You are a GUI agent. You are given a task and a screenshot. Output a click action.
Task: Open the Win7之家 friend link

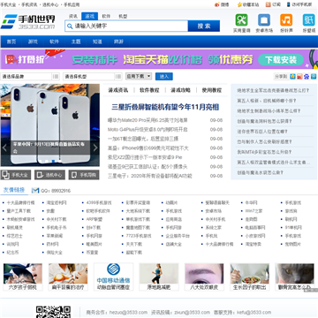[254, 211]
